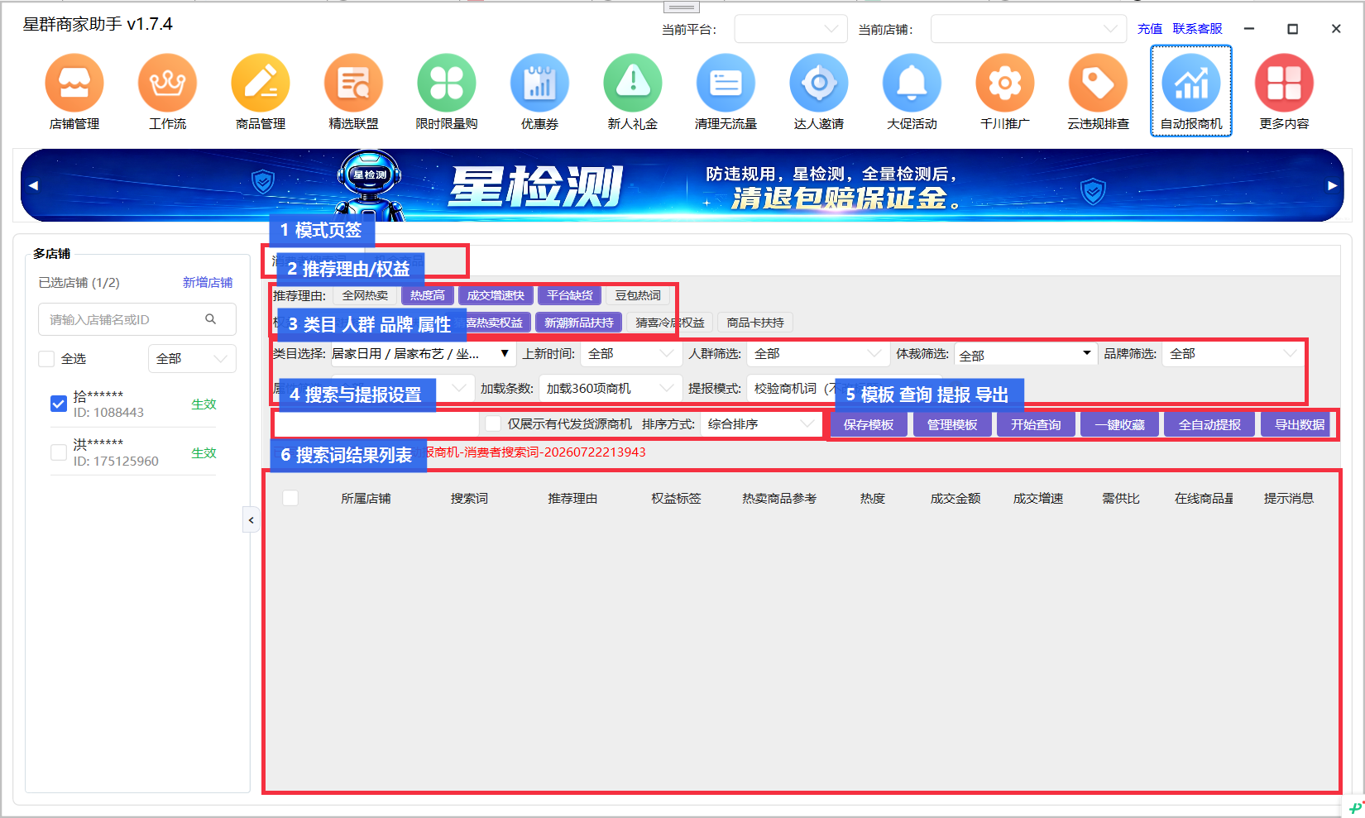Open the 排序方式 综合排序 dropdown
Screen dimensions: 1365x818
(761, 424)
